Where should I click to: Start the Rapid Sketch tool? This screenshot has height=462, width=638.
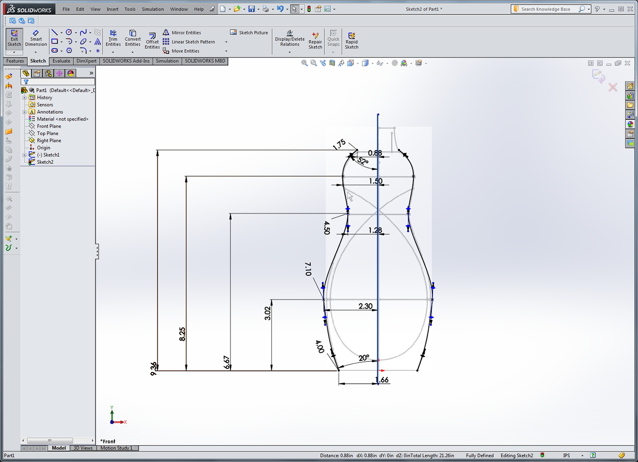pos(351,41)
